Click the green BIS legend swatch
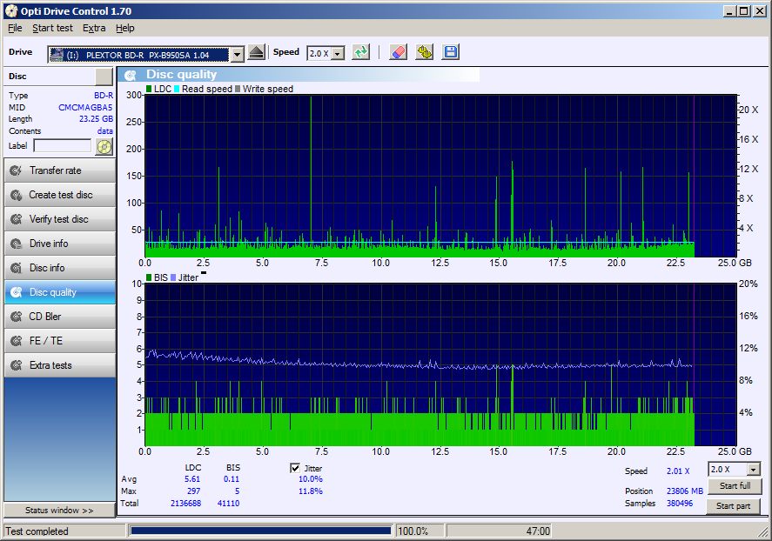Image resolution: width=772 pixels, height=541 pixels. [x=149, y=277]
